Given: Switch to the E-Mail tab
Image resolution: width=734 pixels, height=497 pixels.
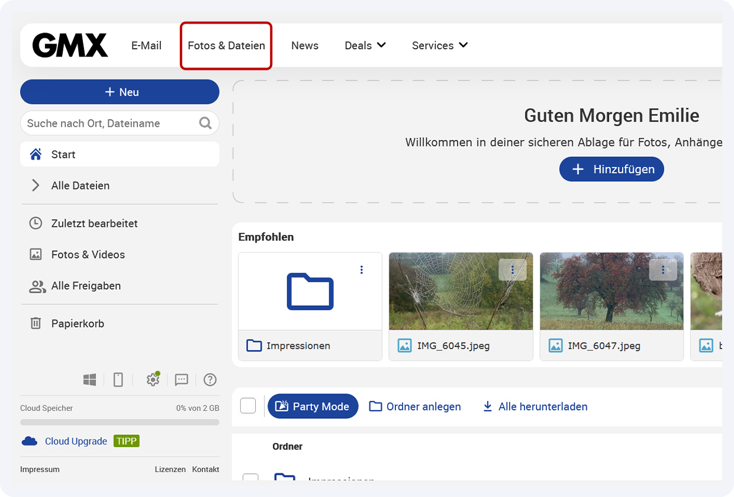Looking at the screenshot, I should coord(146,45).
